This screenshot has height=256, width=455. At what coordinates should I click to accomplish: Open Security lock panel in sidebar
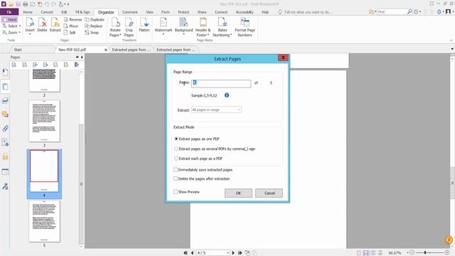(x=5, y=156)
